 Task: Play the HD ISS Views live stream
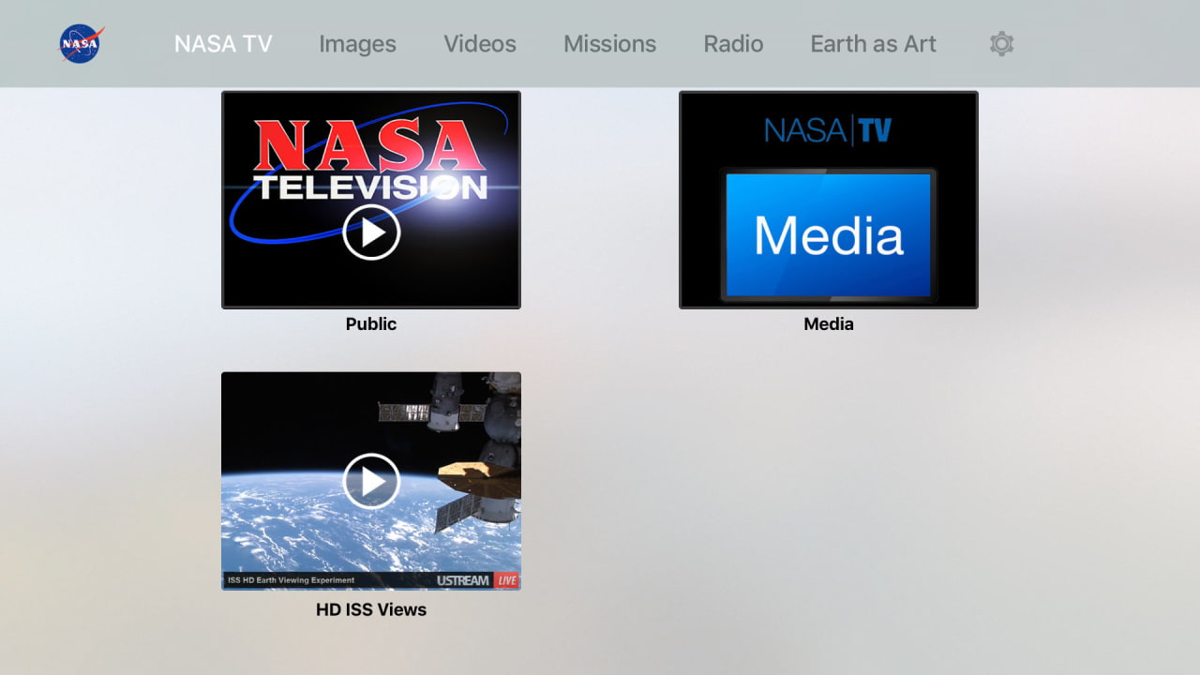tap(371, 481)
